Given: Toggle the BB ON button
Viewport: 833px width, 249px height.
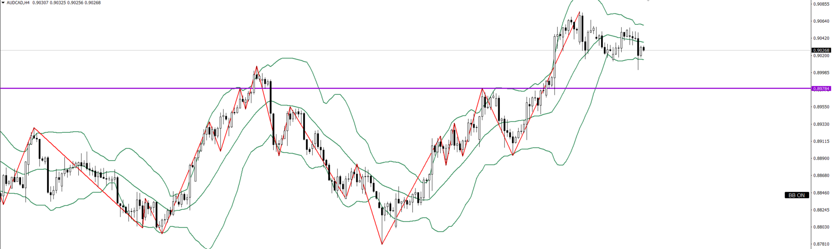Looking at the screenshot, I should click(796, 195).
